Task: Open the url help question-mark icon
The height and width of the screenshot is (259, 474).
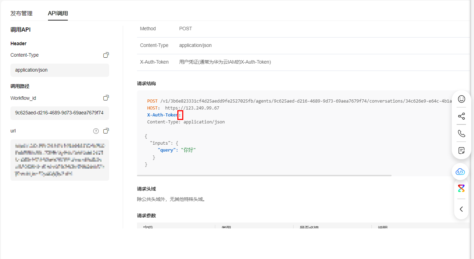Action: point(96,131)
